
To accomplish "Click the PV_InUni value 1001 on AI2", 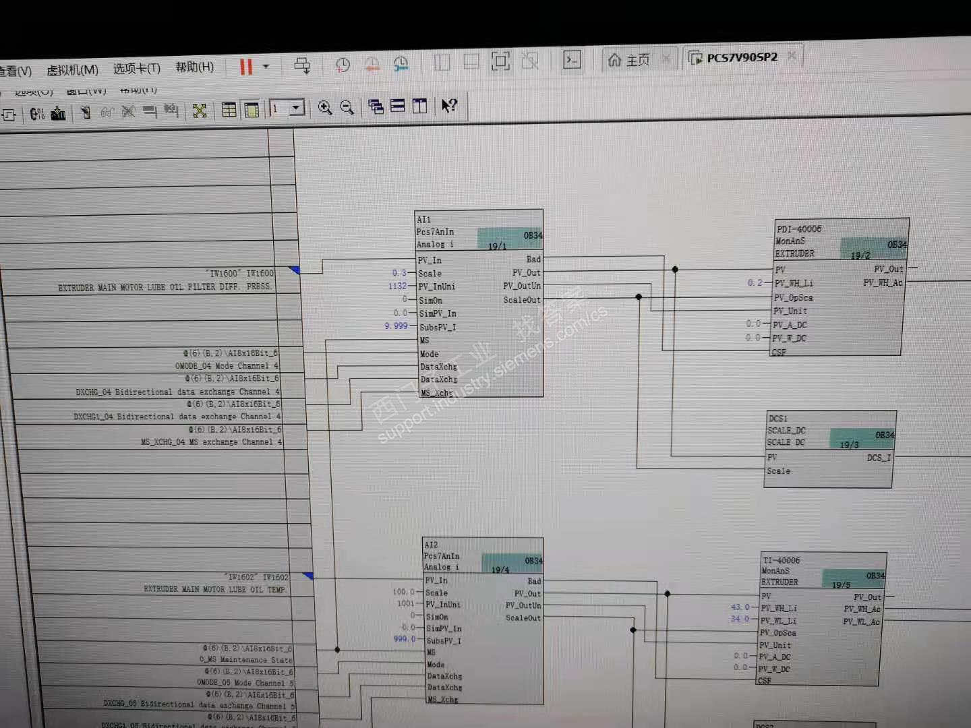I will 406,605.
